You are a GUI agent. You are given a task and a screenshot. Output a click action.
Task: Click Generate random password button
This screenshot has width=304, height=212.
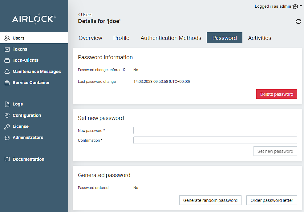(210, 200)
